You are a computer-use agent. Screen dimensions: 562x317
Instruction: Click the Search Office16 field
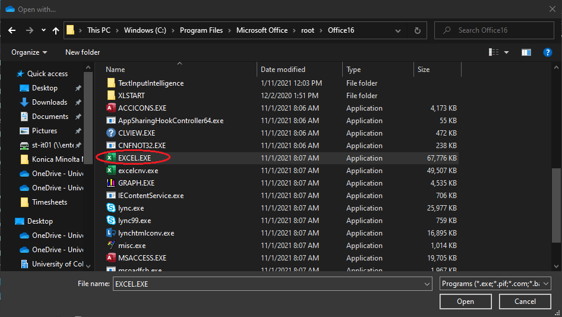494,30
